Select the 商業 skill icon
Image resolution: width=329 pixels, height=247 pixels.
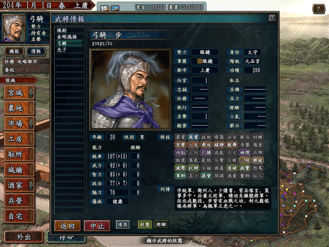(193, 137)
